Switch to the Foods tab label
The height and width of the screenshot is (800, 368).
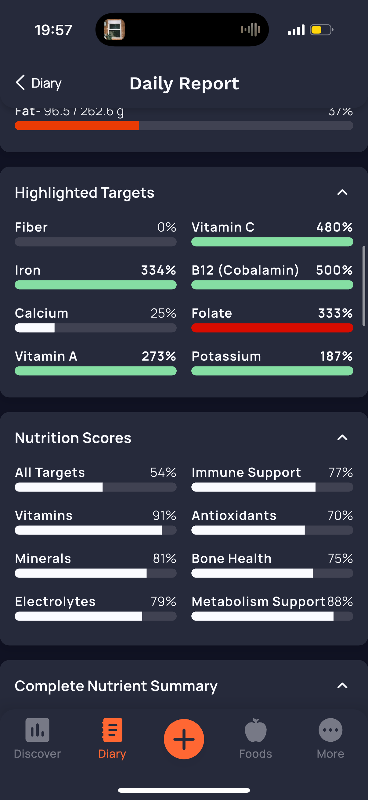click(x=256, y=754)
